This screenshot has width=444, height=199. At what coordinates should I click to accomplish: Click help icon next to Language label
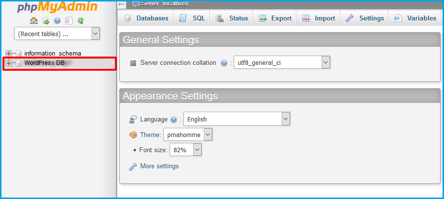tap(174, 119)
